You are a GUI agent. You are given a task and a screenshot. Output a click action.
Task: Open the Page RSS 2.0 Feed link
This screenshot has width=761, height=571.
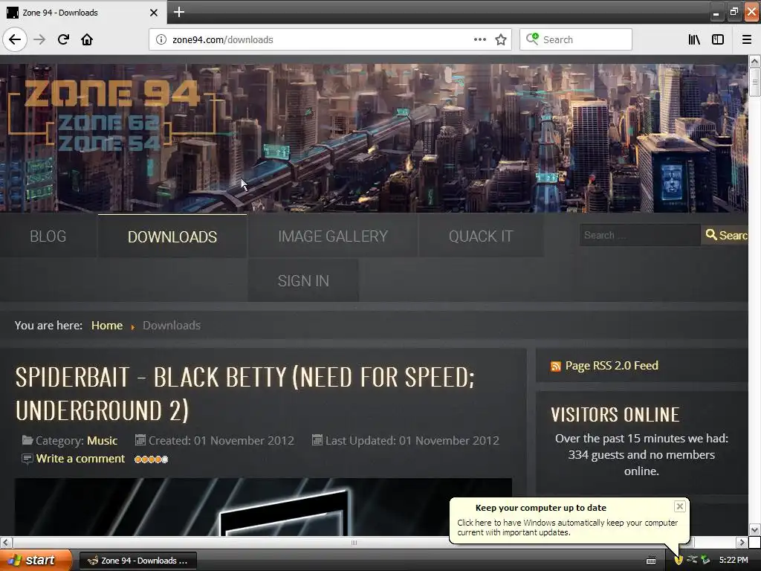coord(612,366)
